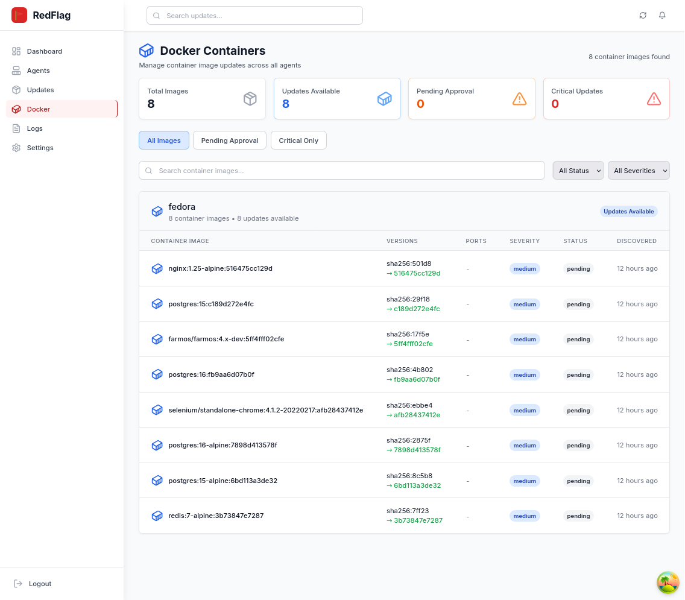Click the Updates sidebar icon
Screen dimensions: 685x600
[16, 90]
